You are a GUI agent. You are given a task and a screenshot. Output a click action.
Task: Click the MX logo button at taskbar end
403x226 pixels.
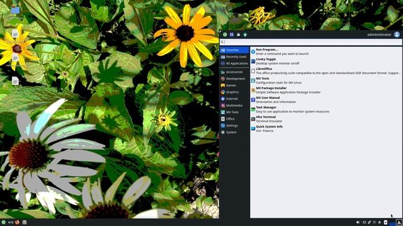pos(399,222)
